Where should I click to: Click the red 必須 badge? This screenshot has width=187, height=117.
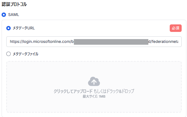coord(176,28)
